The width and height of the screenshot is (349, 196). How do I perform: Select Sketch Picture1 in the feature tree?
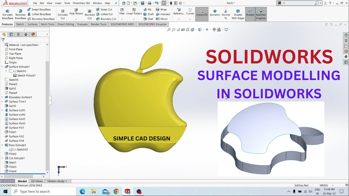24,75
